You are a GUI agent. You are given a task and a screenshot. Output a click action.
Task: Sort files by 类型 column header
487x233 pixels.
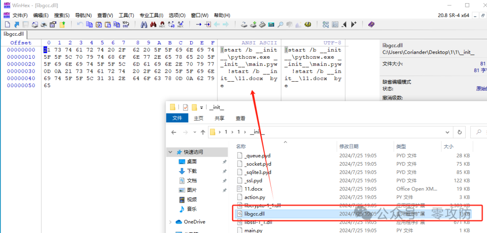pyautogui.click(x=401, y=146)
